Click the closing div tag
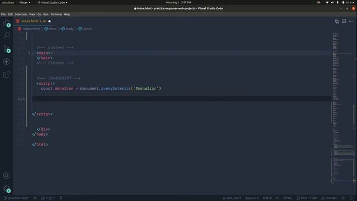The height and width of the screenshot is (201, 357). pos(44,129)
